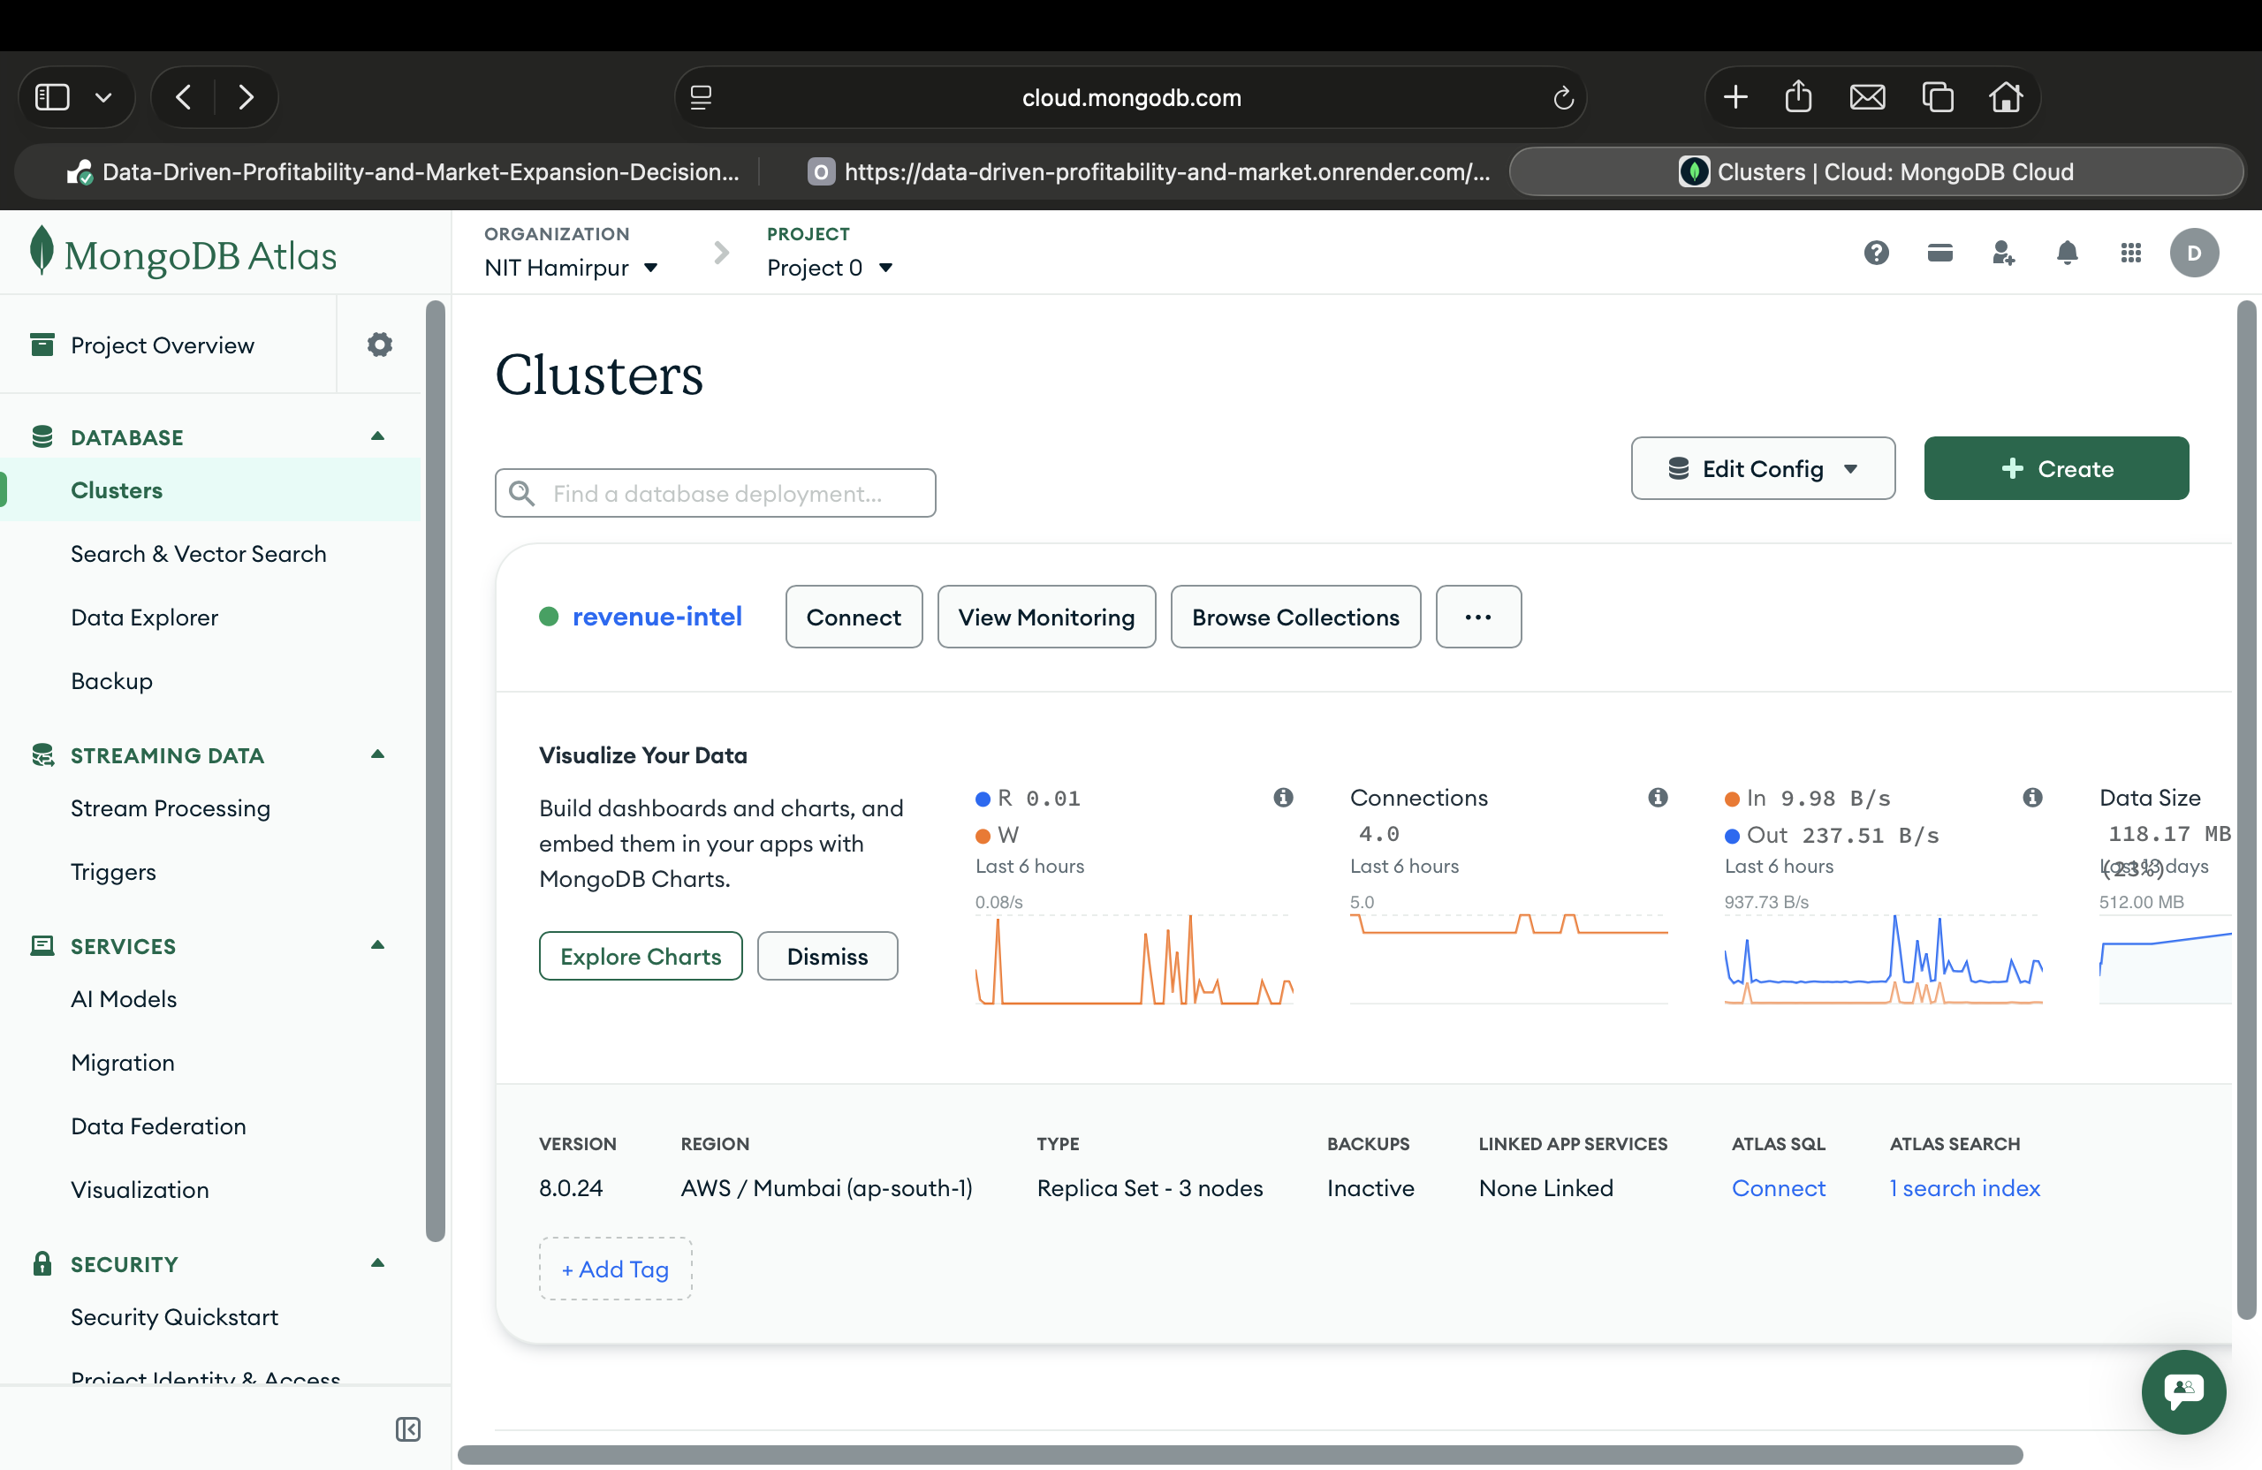This screenshot has width=2262, height=1470.
Task: Click the Create button
Action: [x=2056, y=468]
